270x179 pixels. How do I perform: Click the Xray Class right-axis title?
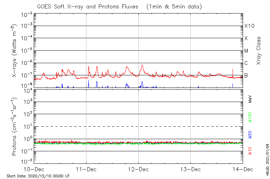click(x=259, y=51)
